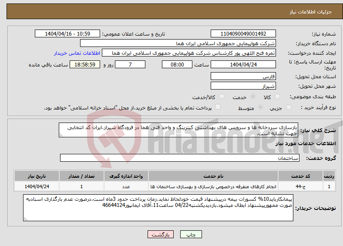Click the quantity cell showing 1
This screenshot has width=343, height=246.
(x=81, y=186)
